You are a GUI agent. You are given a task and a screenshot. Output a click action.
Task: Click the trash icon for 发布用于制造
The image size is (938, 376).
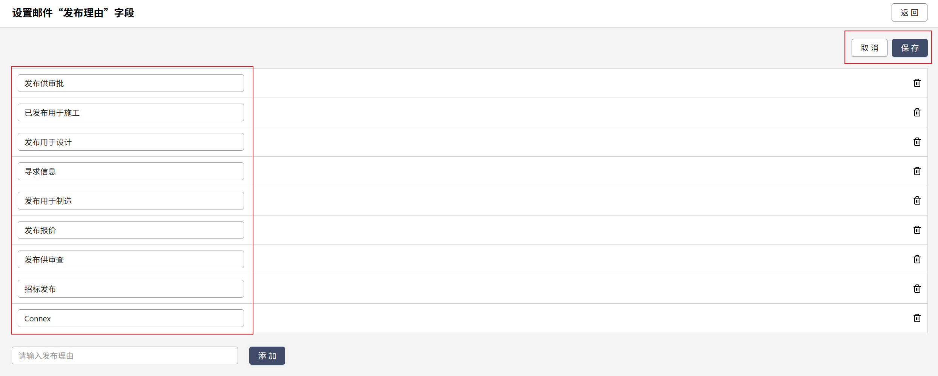coord(917,200)
